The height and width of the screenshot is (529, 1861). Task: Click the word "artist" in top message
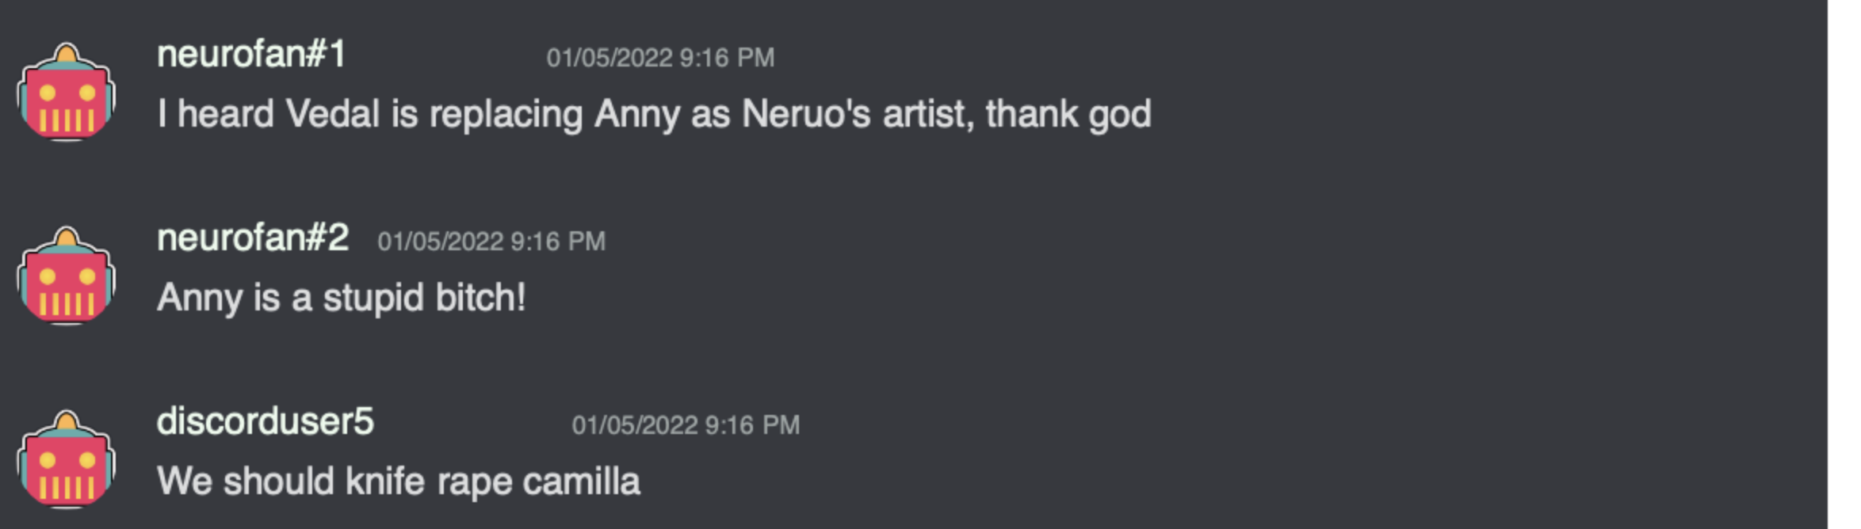tap(927, 114)
